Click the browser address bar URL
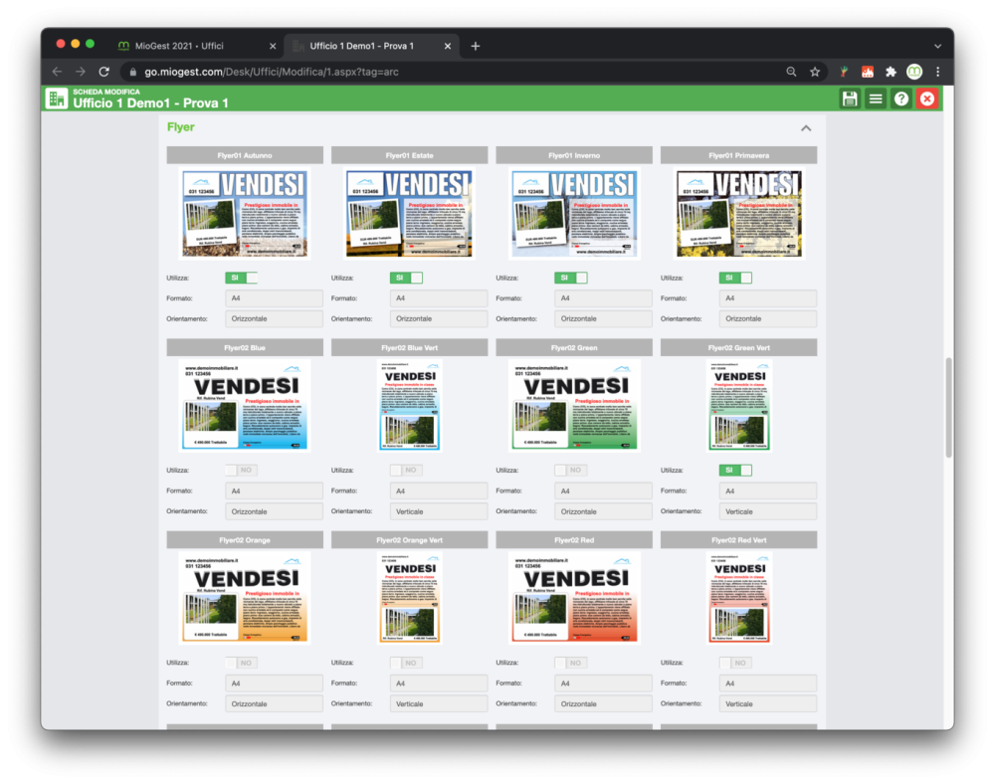This screenshot has height=784, width=995. click(272, 72)
